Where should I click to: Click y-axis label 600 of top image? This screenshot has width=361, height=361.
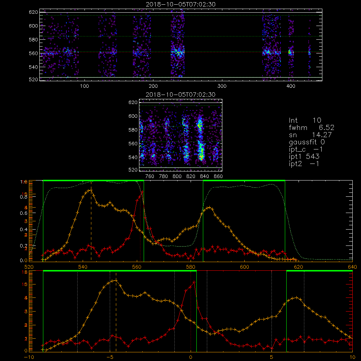pos(33,26)
